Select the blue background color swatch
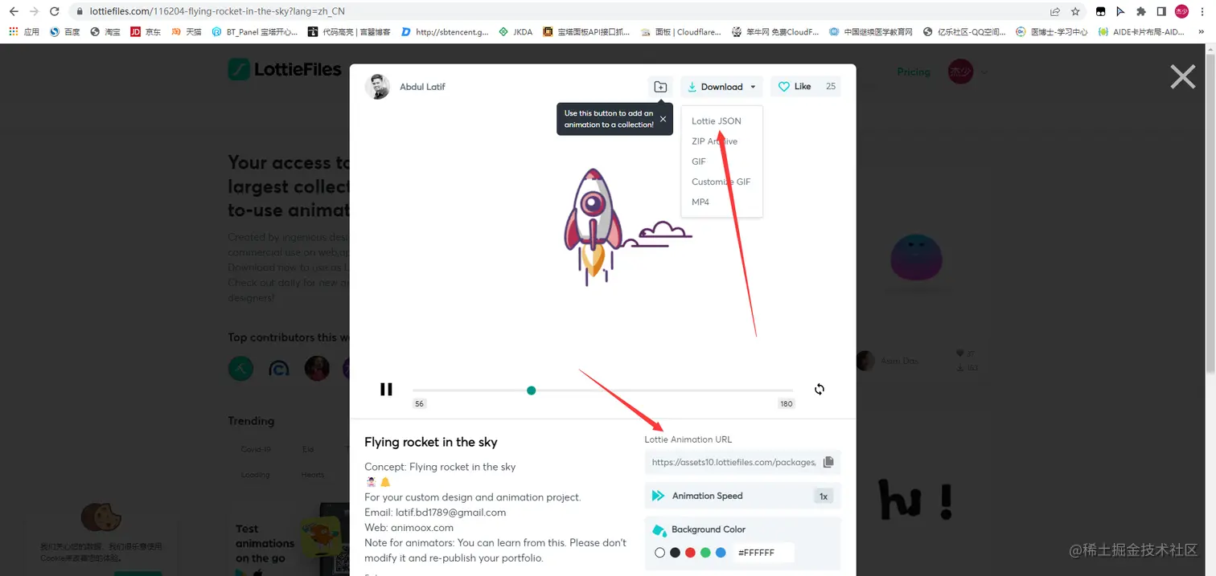 coord(721,553)
